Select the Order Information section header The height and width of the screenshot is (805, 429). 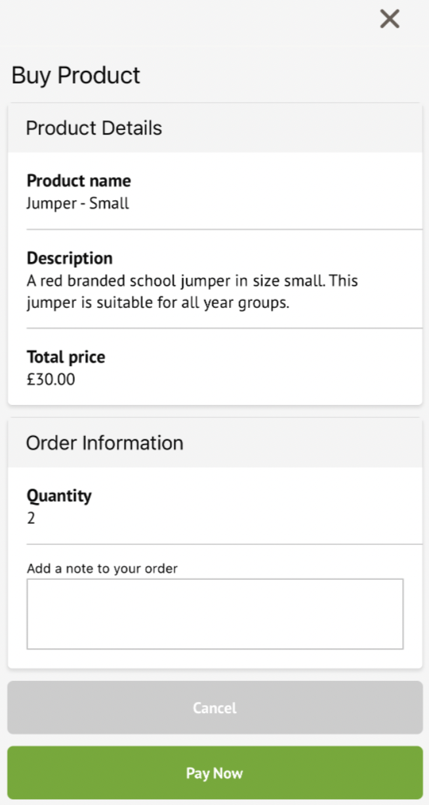[104, 443]
